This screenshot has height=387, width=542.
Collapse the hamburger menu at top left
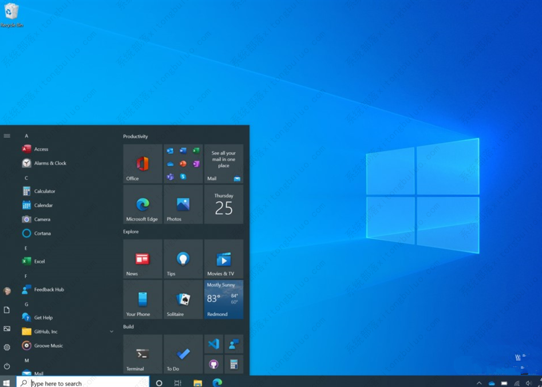(7, 136)
